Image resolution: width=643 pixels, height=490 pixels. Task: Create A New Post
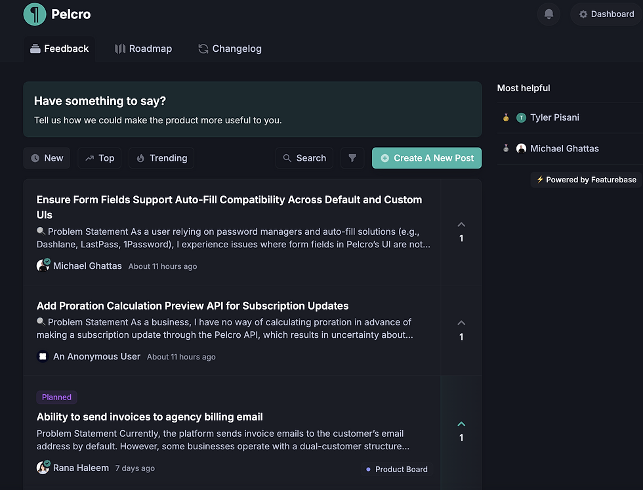[x=427, y=158]
